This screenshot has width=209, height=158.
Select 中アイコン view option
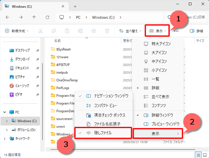(158, 62)
